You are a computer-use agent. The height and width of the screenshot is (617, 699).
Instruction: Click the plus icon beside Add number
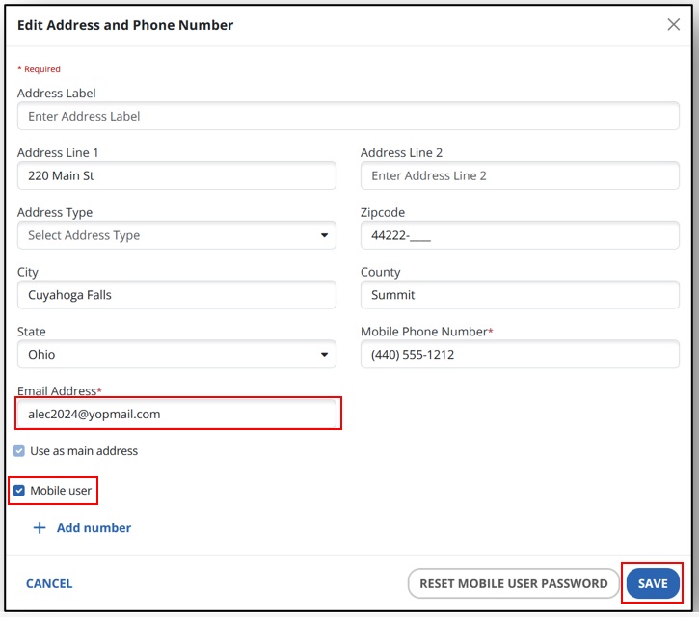tap(40, 528)
